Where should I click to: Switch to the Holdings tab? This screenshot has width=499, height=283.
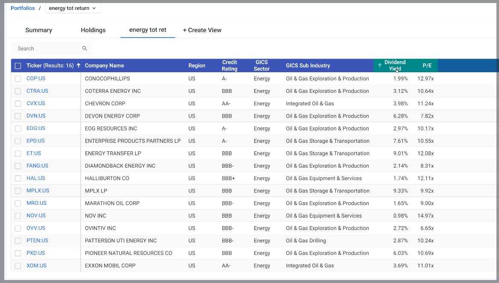[x=93, y=30]
